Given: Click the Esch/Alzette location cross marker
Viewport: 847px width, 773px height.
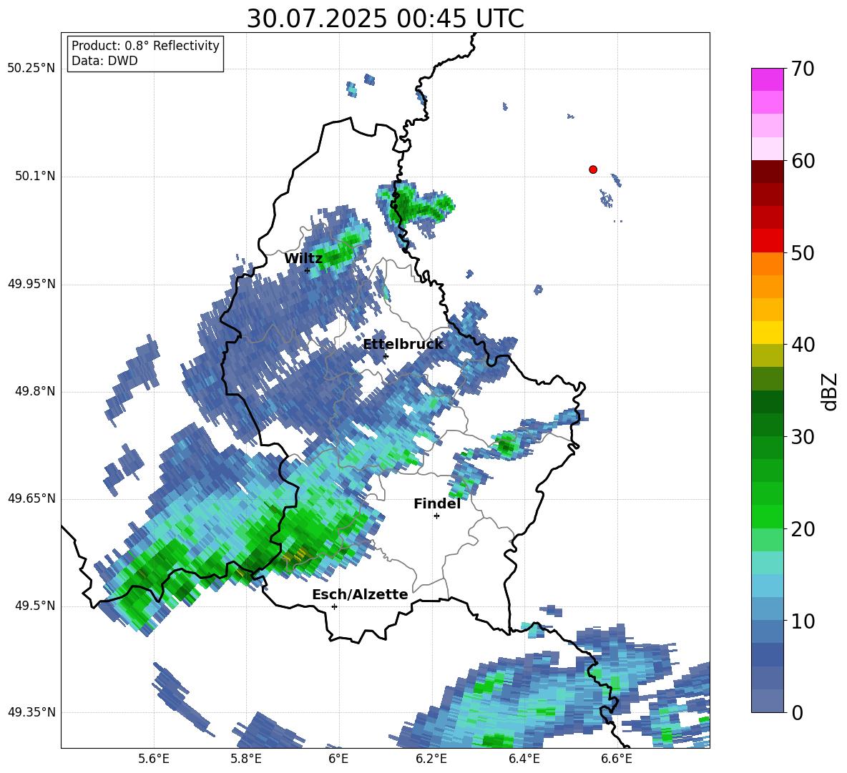Looking at the screenshot, I should point(334,606).
